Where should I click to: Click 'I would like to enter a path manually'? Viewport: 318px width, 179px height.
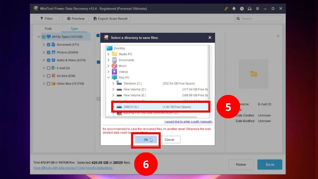click(188, 122)
